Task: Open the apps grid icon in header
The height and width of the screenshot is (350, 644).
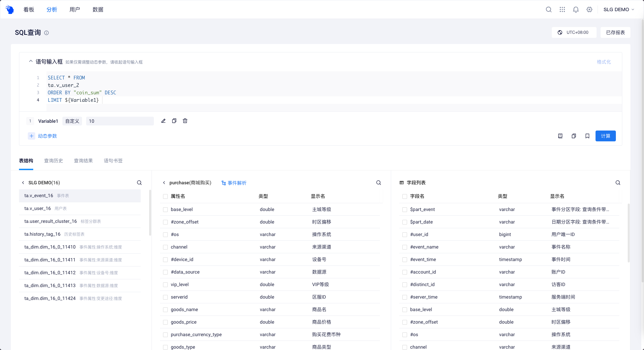Action: (562, 9)
